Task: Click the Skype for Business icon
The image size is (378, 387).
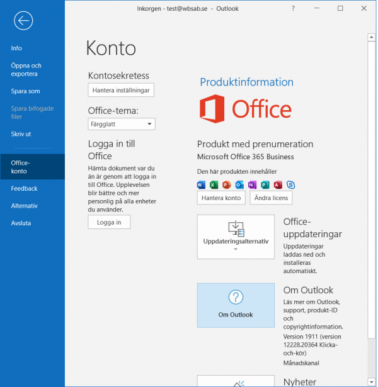Action: coord(291,185)
